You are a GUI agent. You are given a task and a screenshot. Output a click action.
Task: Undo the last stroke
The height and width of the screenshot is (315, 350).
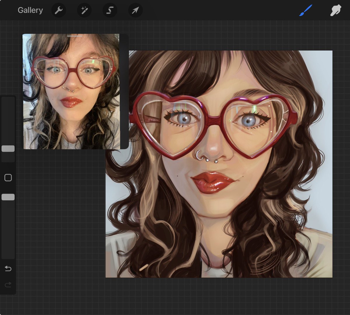pyautogui.click(x=8, y=269)
